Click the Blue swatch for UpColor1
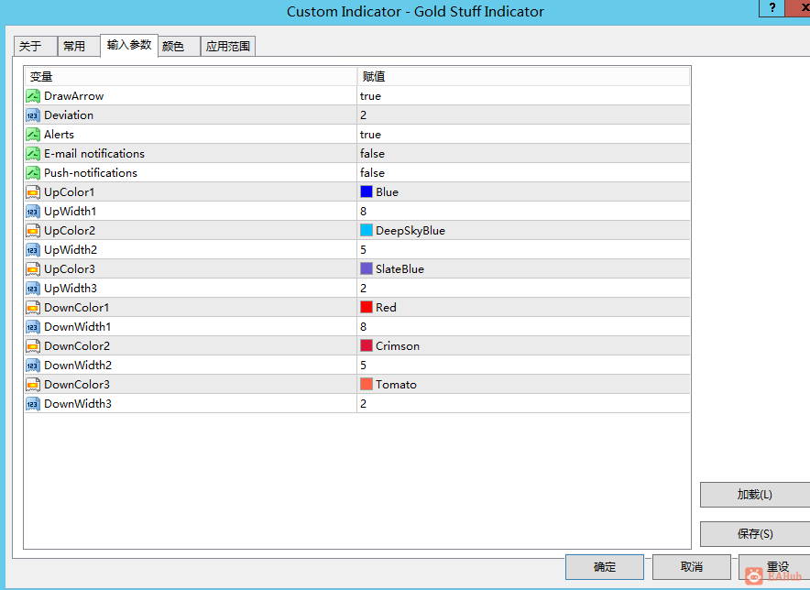 pyautogui.click(x=367, y=191)
